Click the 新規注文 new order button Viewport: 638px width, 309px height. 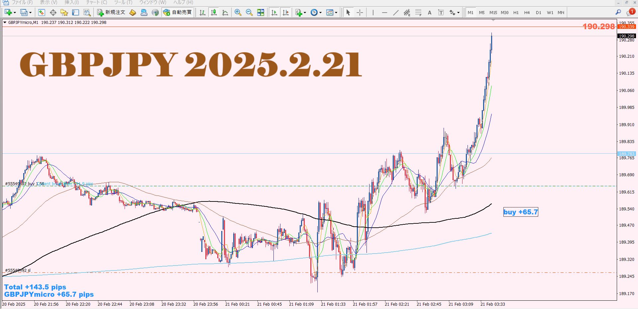tap(111, 13)
